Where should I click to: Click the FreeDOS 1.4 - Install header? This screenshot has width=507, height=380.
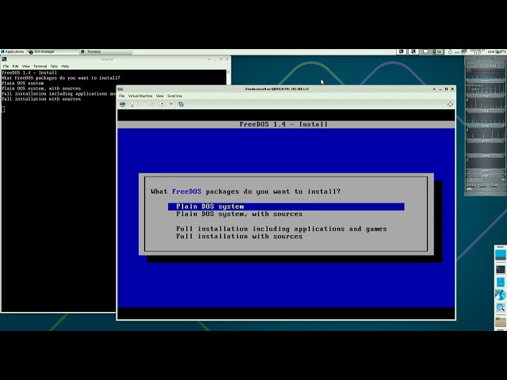tap(284, 124)
